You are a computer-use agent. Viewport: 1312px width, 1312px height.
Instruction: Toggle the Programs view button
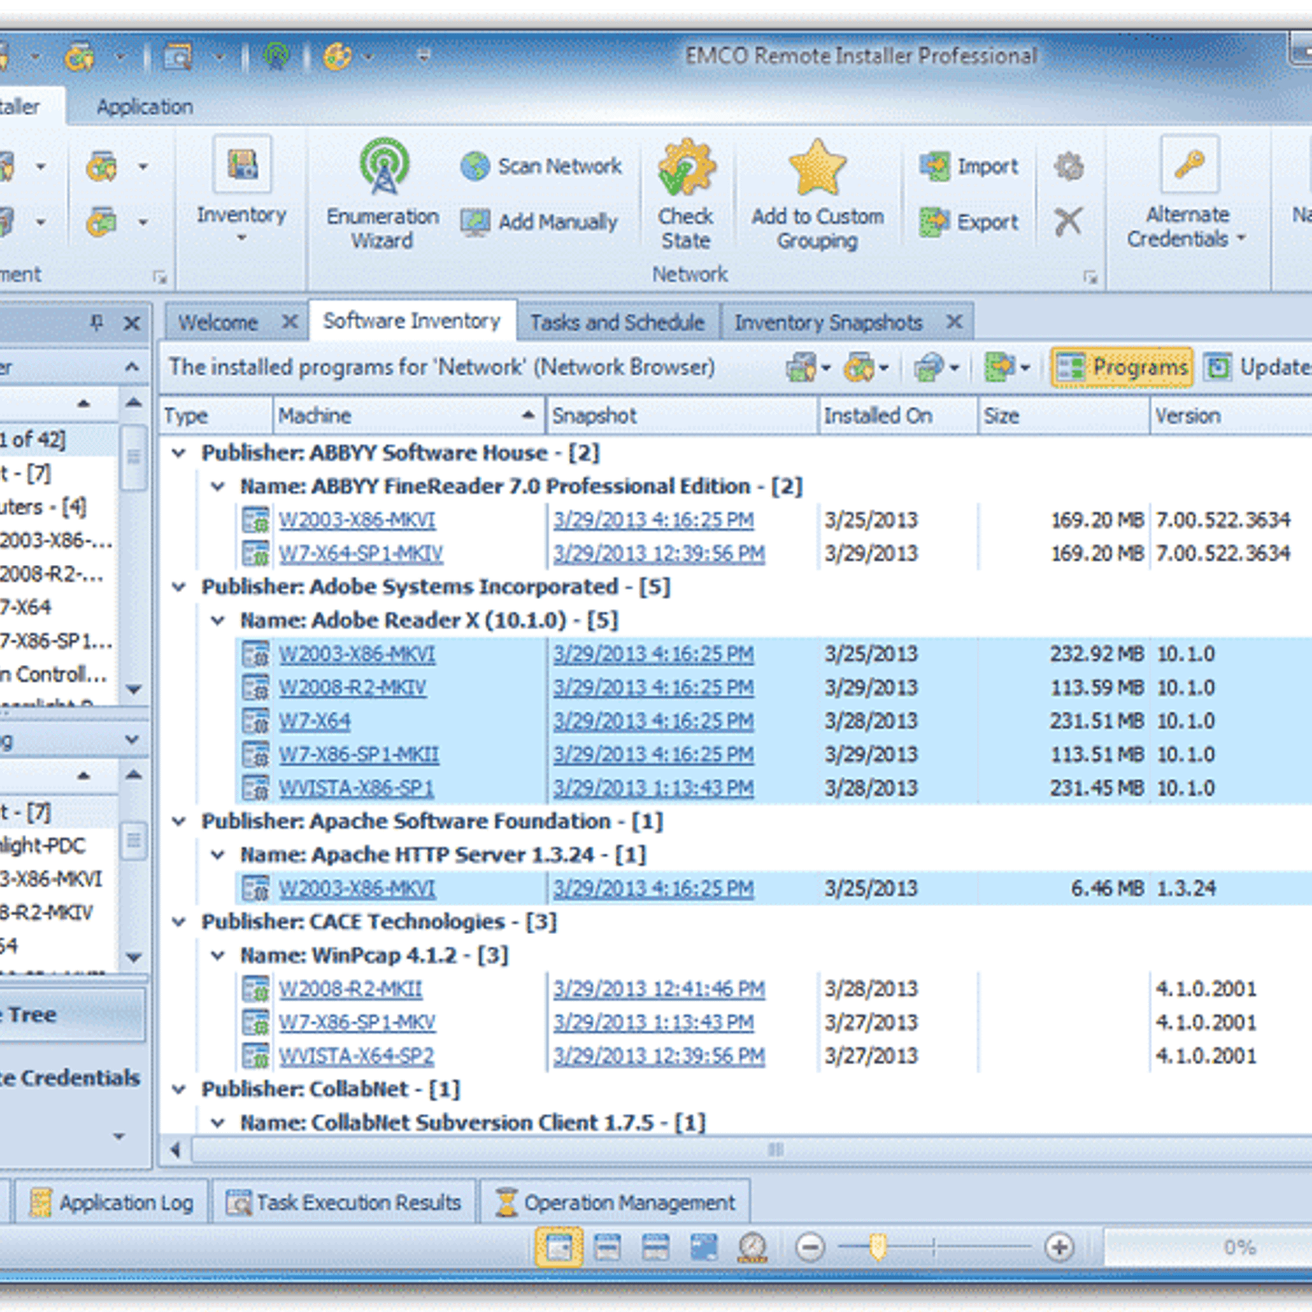(x=1122, y=367)
